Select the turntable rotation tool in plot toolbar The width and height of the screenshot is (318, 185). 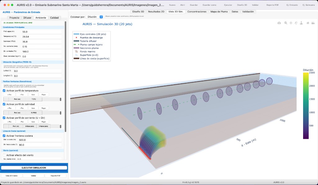coord(301,23)
